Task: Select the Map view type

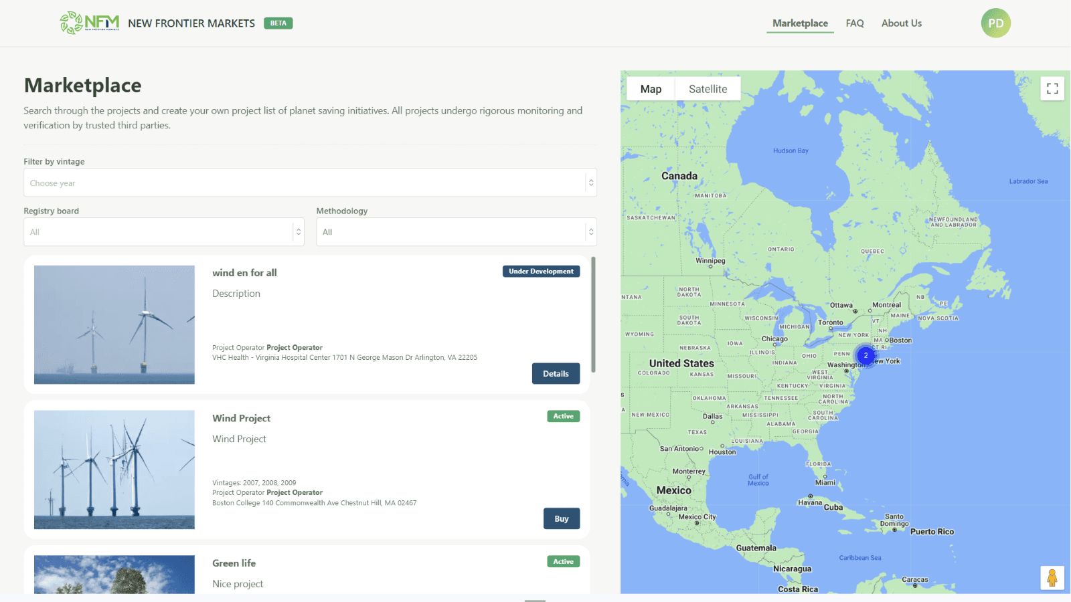Action: click(x=651, y=89)
